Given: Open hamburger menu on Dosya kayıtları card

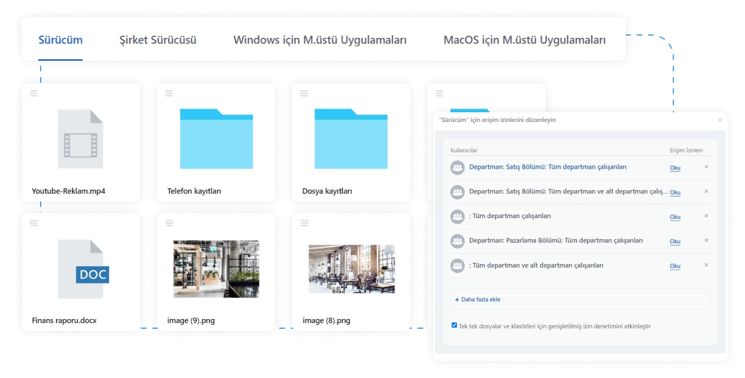Looking at the screenshot, I should 304,93.
